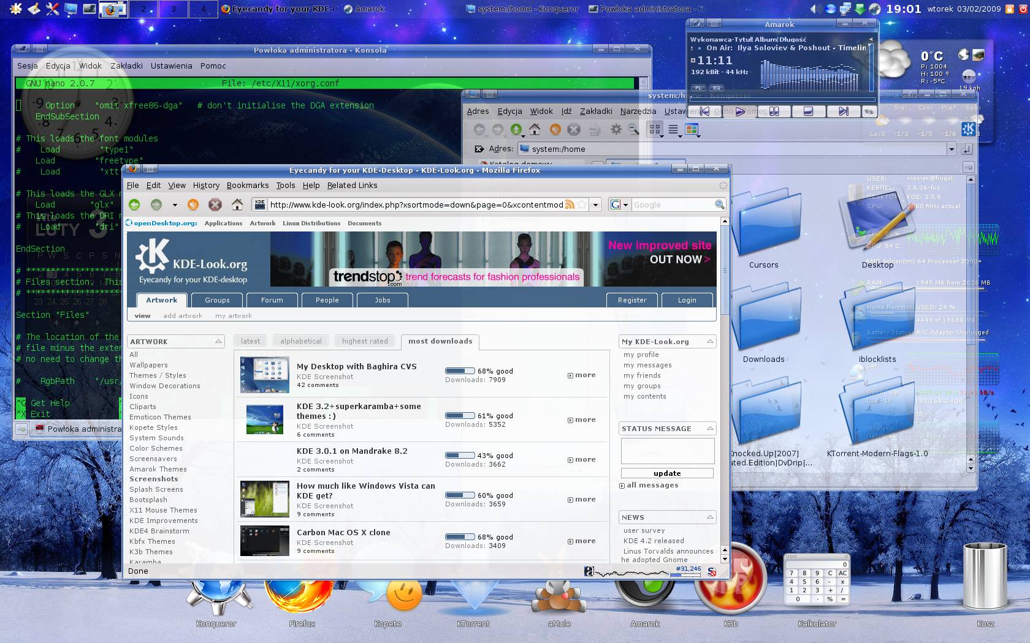Expand more for My Desktop with Baghira CVS
1030x643 pixels.
[582, 375]
